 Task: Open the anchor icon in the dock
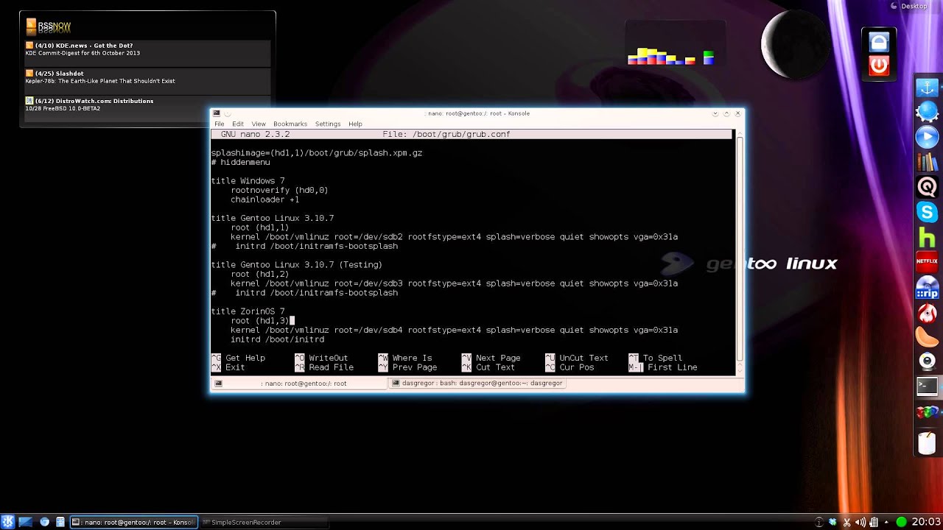(928, 87)
